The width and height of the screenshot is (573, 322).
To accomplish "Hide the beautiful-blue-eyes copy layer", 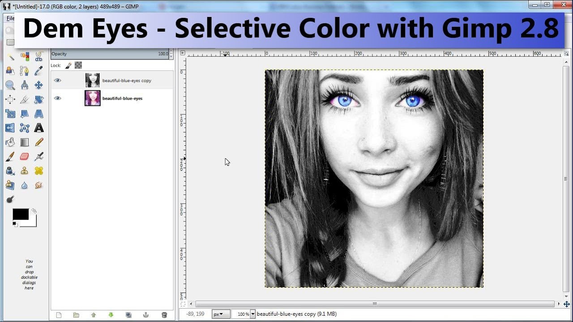I will coord(57,80).
